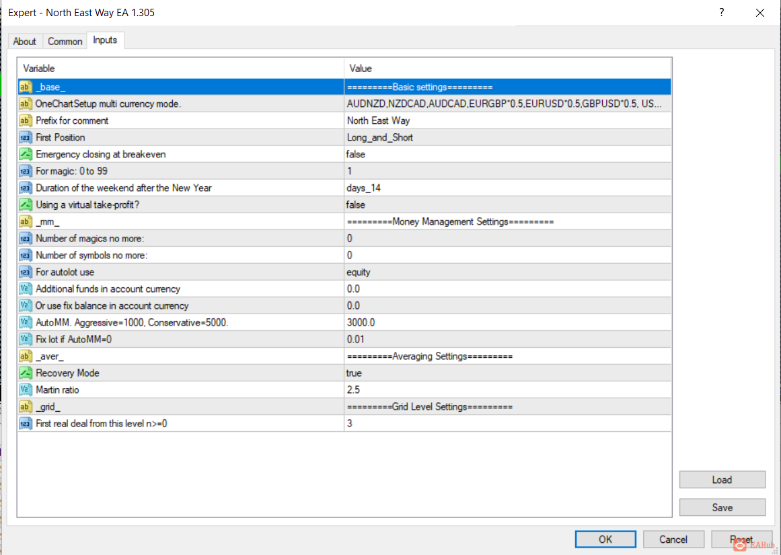Edit the Number of magics no more value
Screen dimensions: 781x555
coord(508,239)
